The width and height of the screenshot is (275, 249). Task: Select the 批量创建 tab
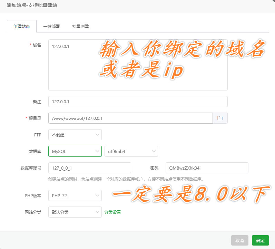80,26
